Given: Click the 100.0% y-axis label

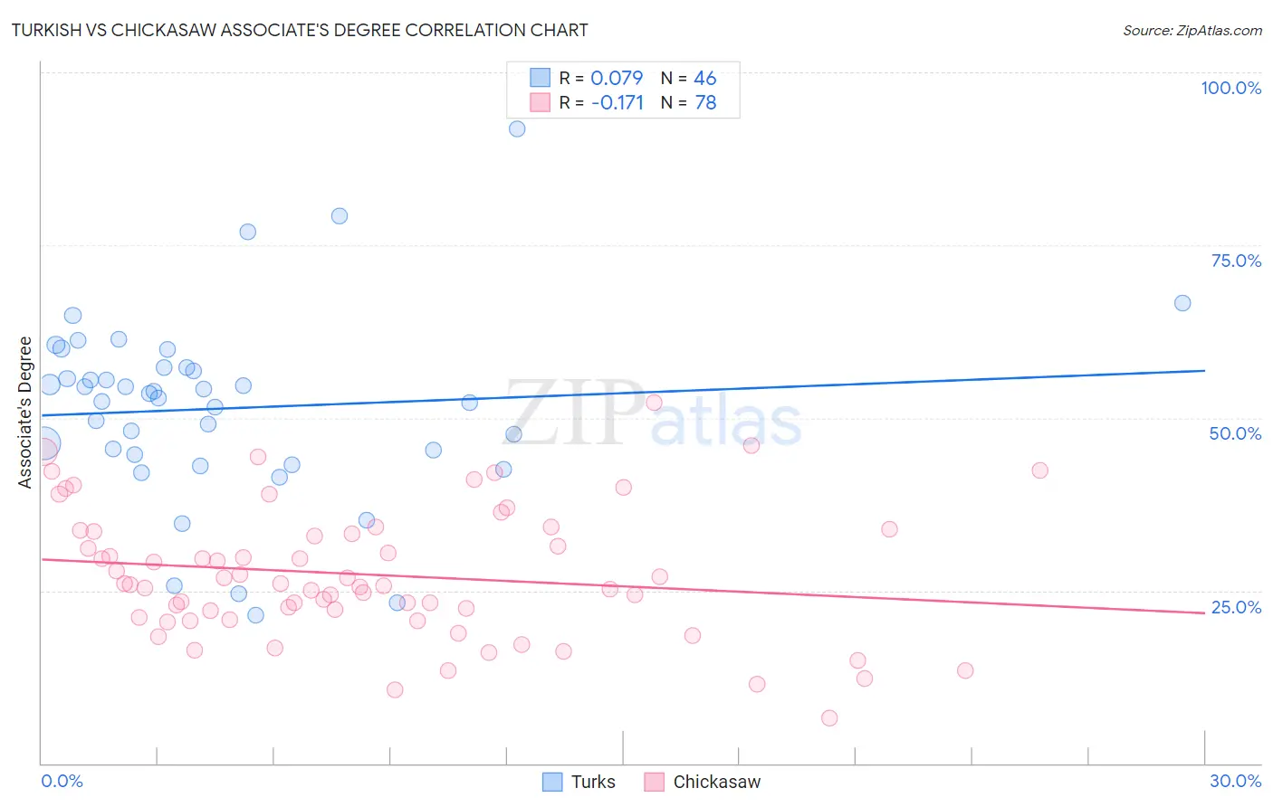Looking at the screenshot, I should (x=1230, y=88).
